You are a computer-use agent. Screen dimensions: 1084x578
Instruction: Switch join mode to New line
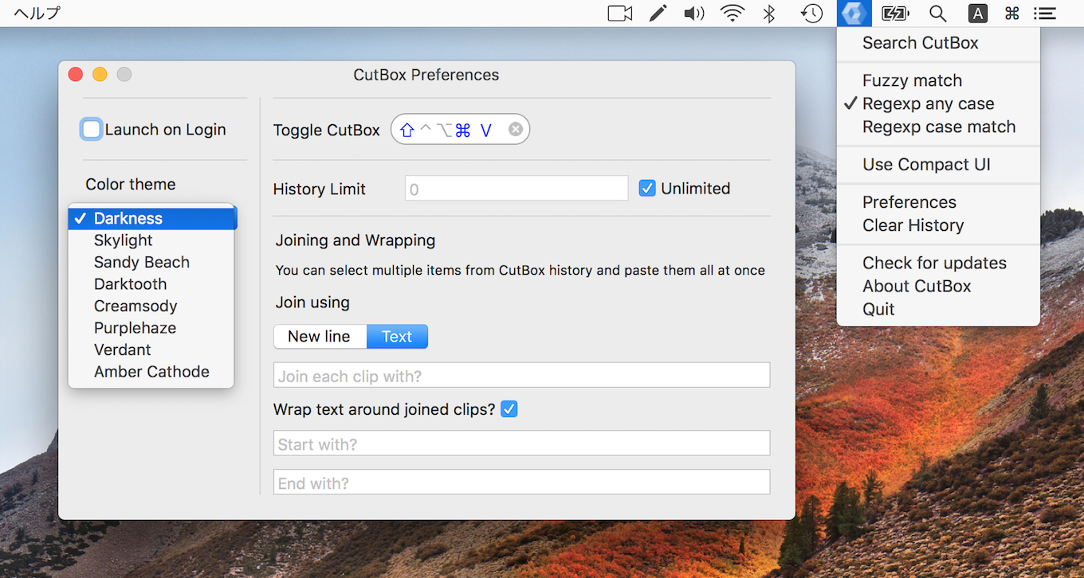(x=319, y=337)
